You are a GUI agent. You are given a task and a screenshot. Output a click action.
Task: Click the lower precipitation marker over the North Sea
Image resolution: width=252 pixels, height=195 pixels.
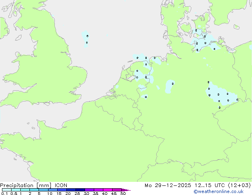point(87,43)
